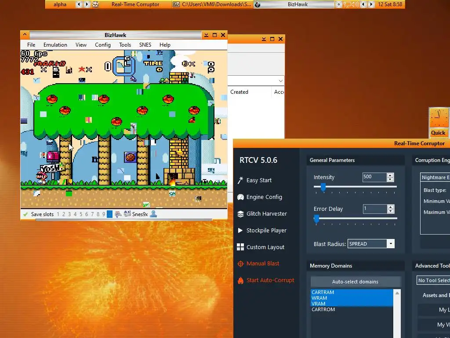Click the blue user icon in BizHawk status bar
The width and height of the screenshot is (450, 338).
(153, 214)
